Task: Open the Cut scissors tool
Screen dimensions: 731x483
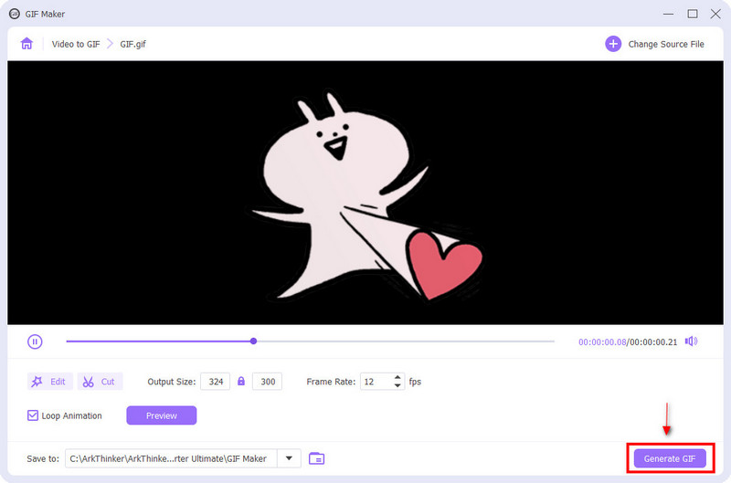Action: tap(100, 382)
